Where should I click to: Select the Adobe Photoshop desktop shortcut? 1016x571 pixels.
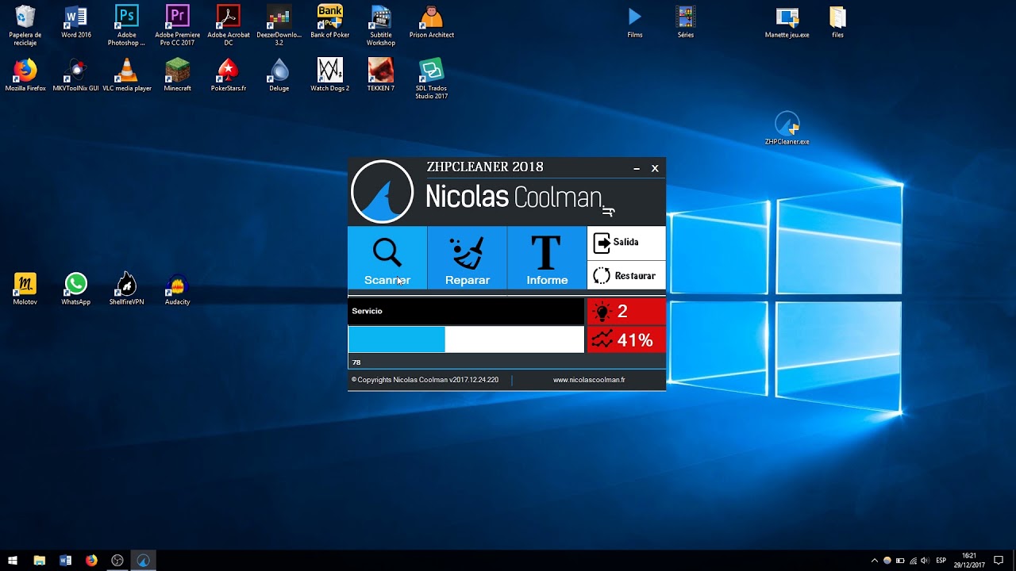tap(127, 25)
